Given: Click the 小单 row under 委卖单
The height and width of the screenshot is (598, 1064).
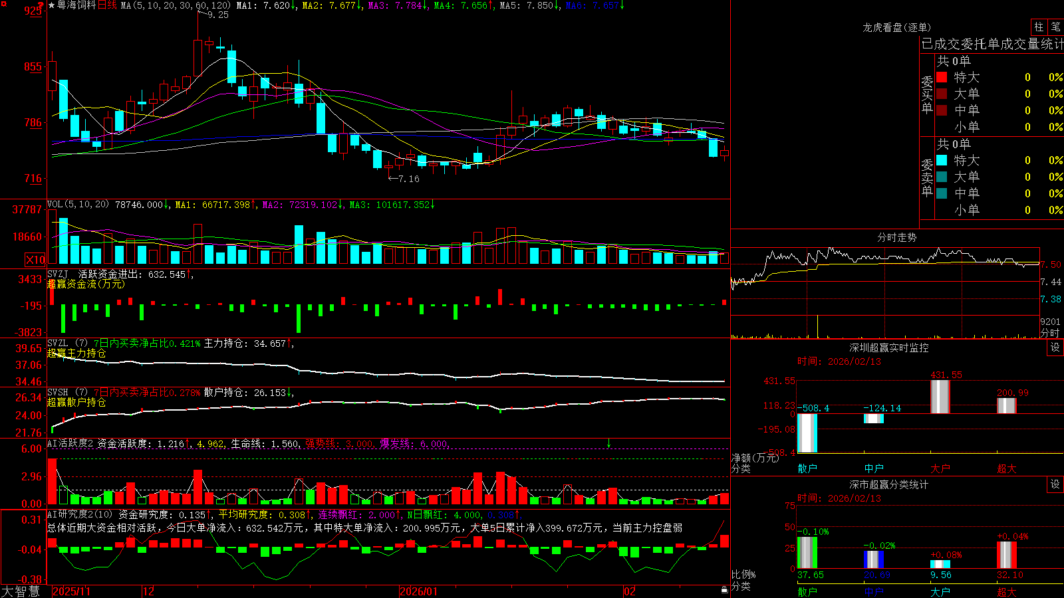Looking at the screenshot, I should (x=999, y=210).
